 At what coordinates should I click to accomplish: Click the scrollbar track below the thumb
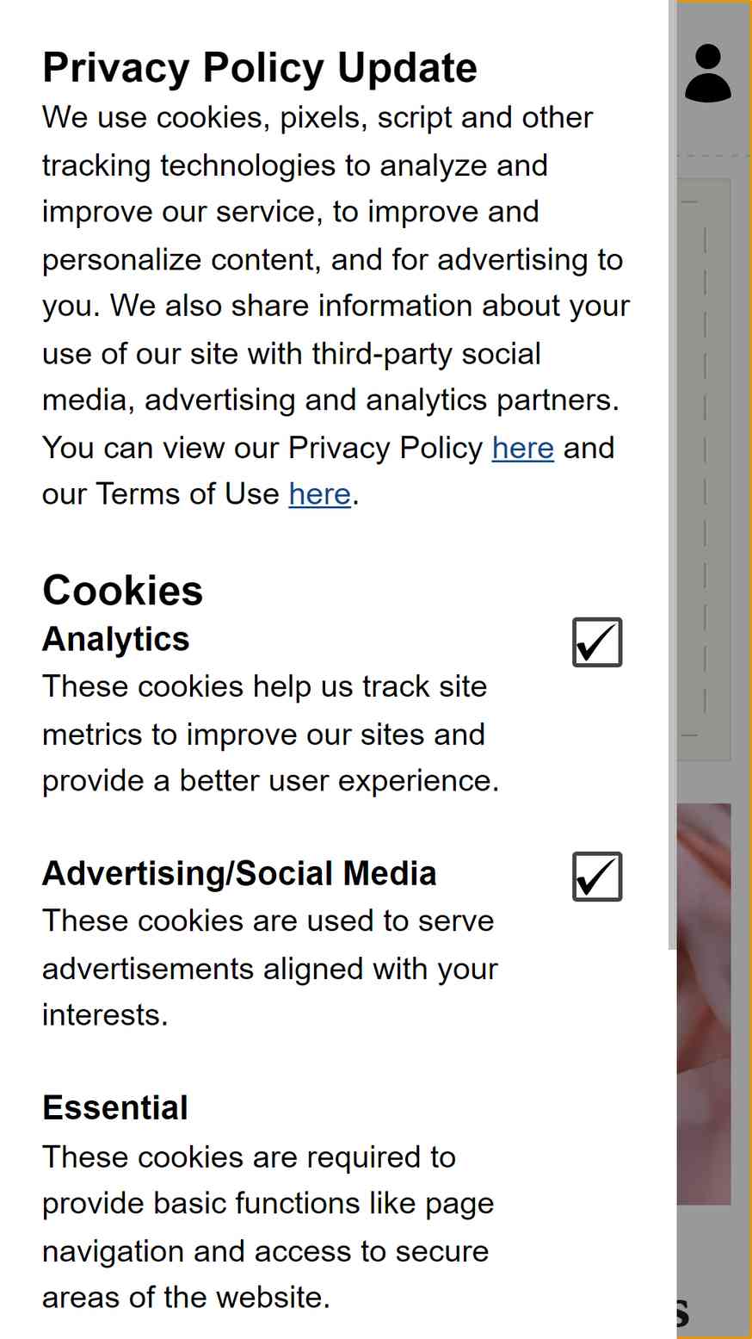673,1145
